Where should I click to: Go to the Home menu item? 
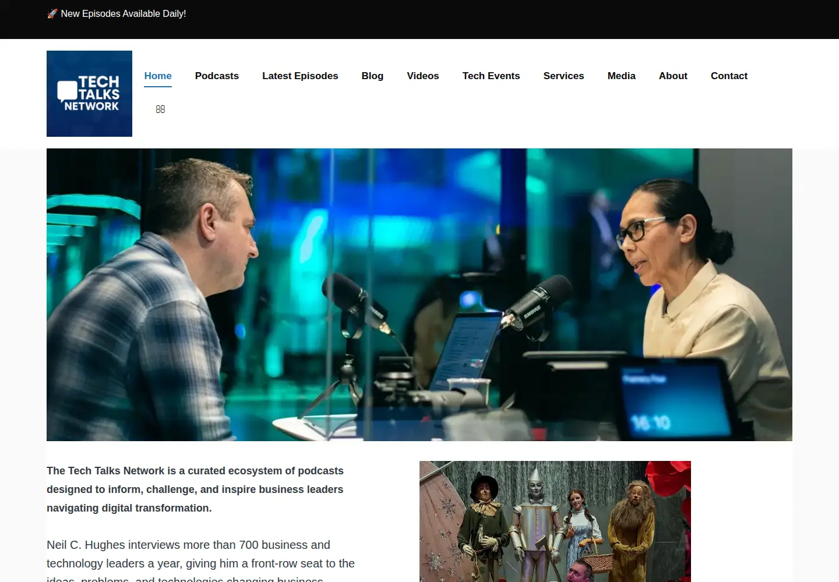[x=158, y=76]
